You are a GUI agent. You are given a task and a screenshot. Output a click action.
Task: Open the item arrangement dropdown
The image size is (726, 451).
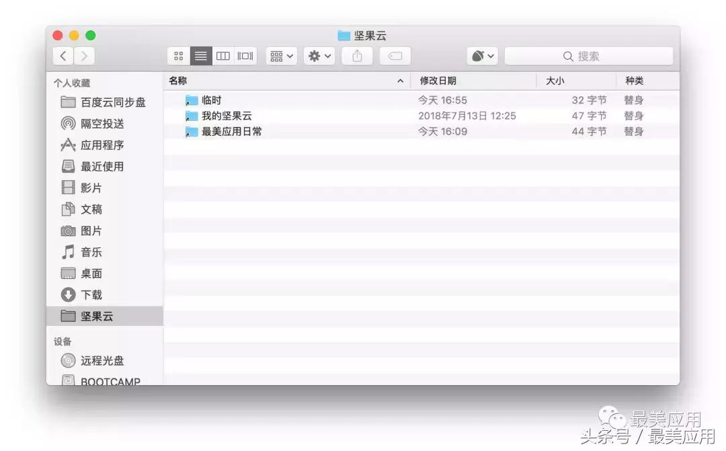pyautogui.click(x=282, y=56)
